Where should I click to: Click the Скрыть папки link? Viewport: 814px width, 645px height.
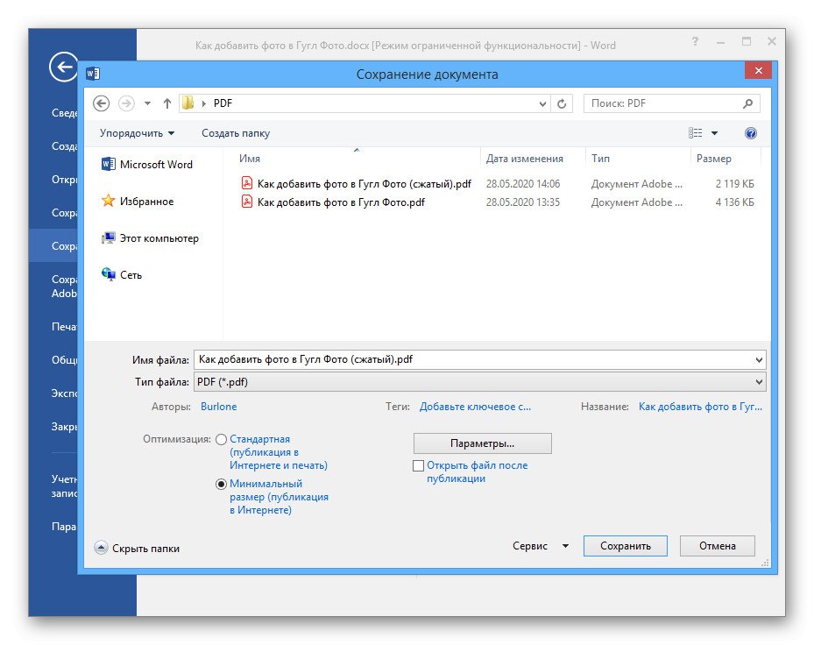coord(145,549)
